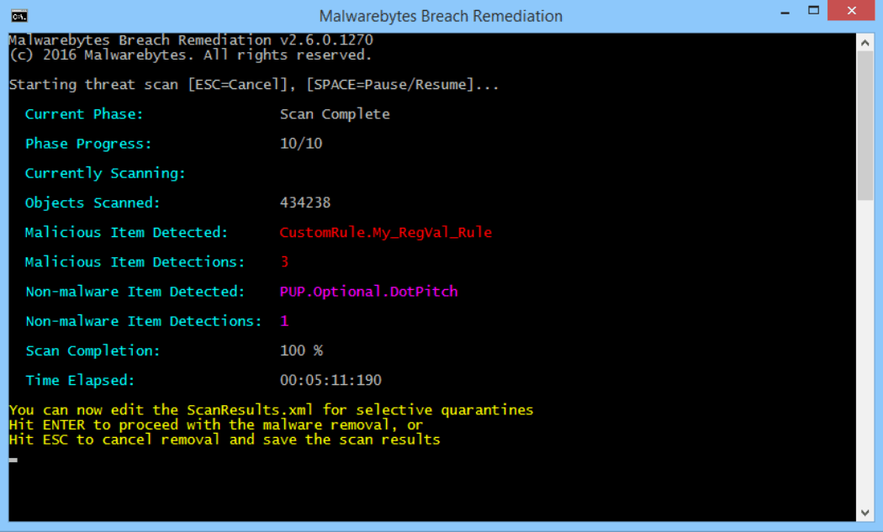
Task: Click the version line 'v2.6.0.1270'
Action: [326, 40]
